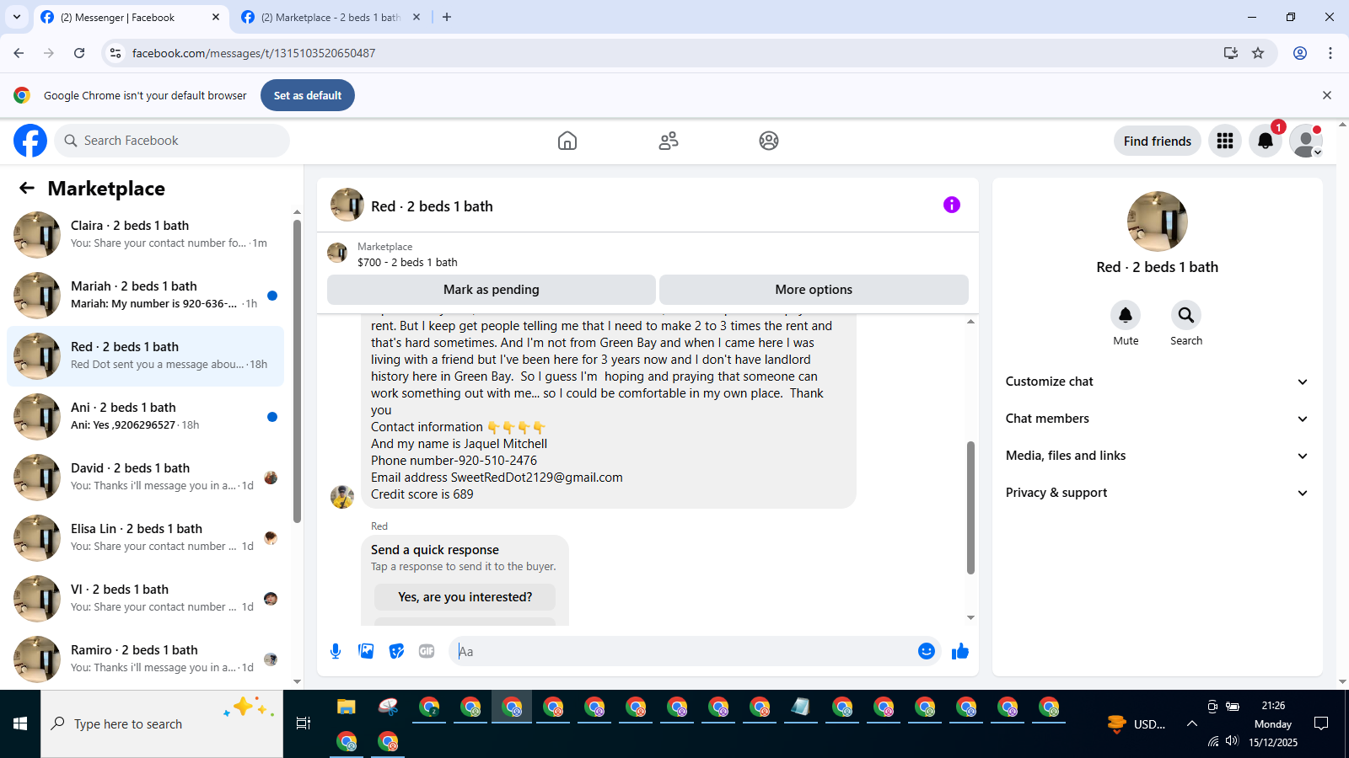This screenshot has height=758, width=1349.
Task: Click the sender avatar beside the message
Action: (x=342, y=497)
